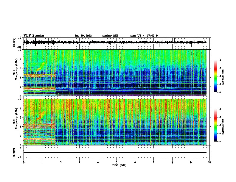Select the date text "Jan. 19, 2023"
Screen dimensions: 236x182
pos(83,36)
